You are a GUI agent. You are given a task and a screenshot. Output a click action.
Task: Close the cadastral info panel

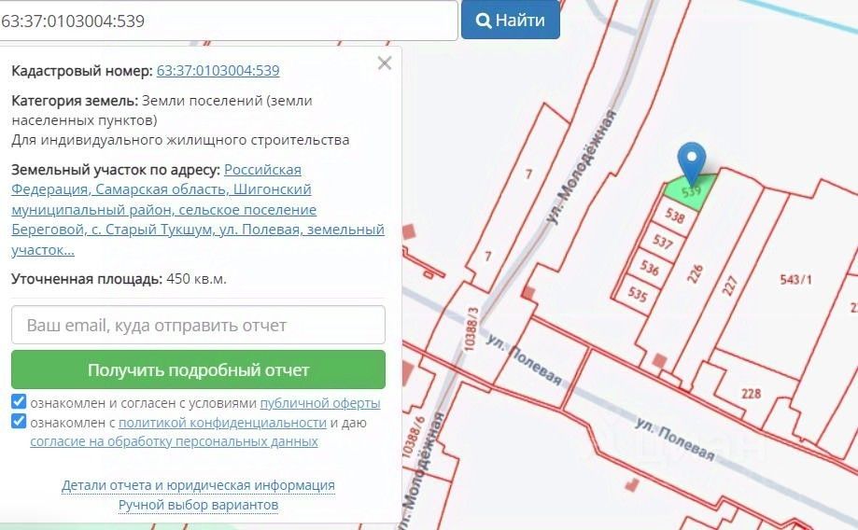tap(385, 63)
